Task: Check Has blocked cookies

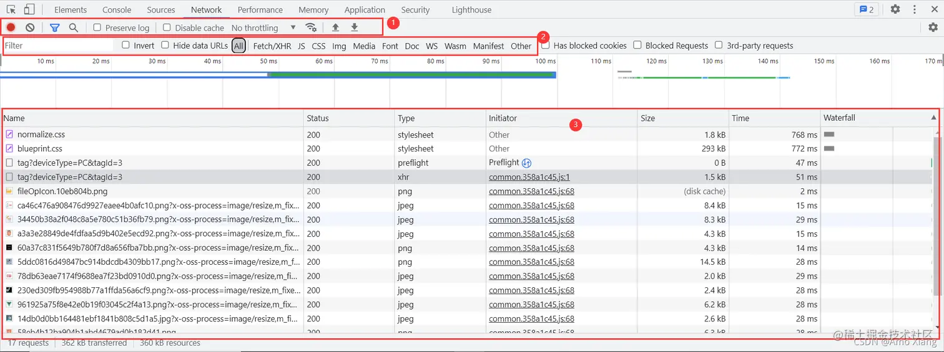Action: click(x=546, y=45)
